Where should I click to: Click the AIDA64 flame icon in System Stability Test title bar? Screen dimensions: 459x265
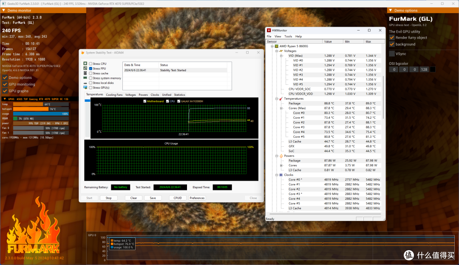pos(83,53)
